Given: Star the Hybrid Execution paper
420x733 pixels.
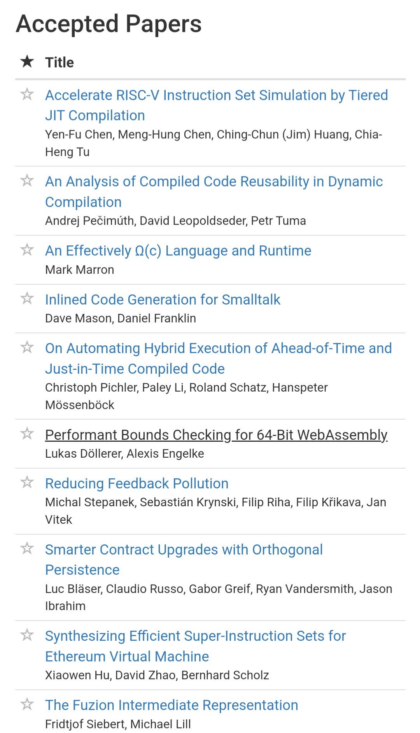Looking at the screenshot, I should (27, 347).
